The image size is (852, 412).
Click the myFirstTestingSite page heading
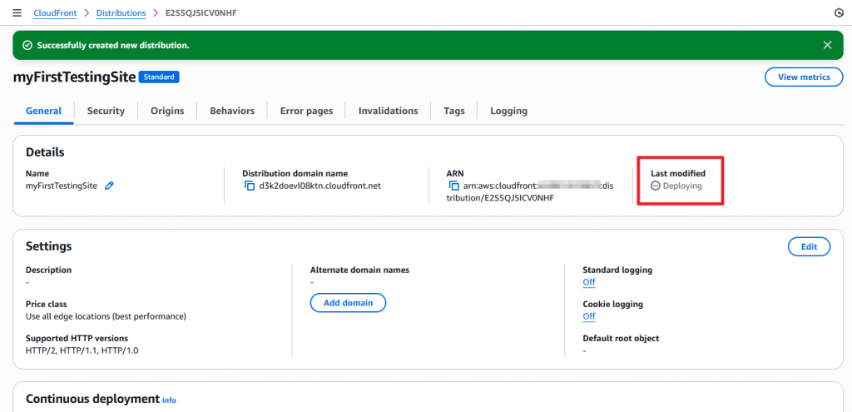coord(74,77)
